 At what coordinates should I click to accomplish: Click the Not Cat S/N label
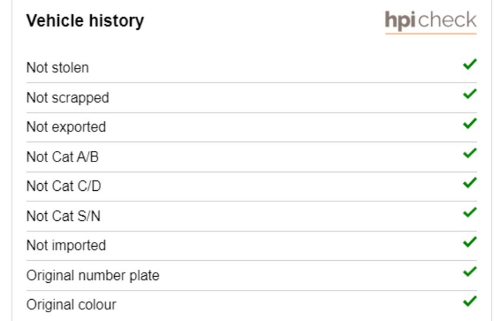click(64, 216)
